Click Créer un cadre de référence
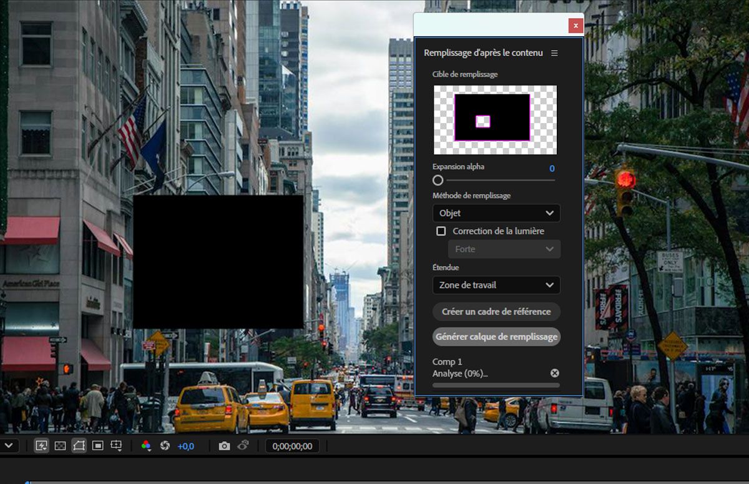Viewport: 749px width, 484px height. tap(496, 312)
